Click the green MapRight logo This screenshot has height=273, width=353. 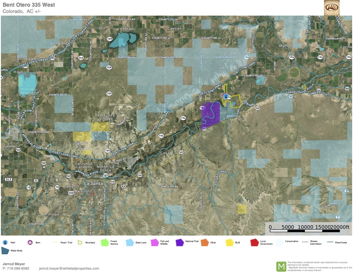pyautogui.click(x=281, y=266)
